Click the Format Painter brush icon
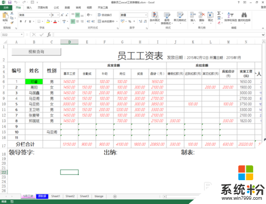The width and height of the screenshot is (266, 204). (x=12, y=22)
